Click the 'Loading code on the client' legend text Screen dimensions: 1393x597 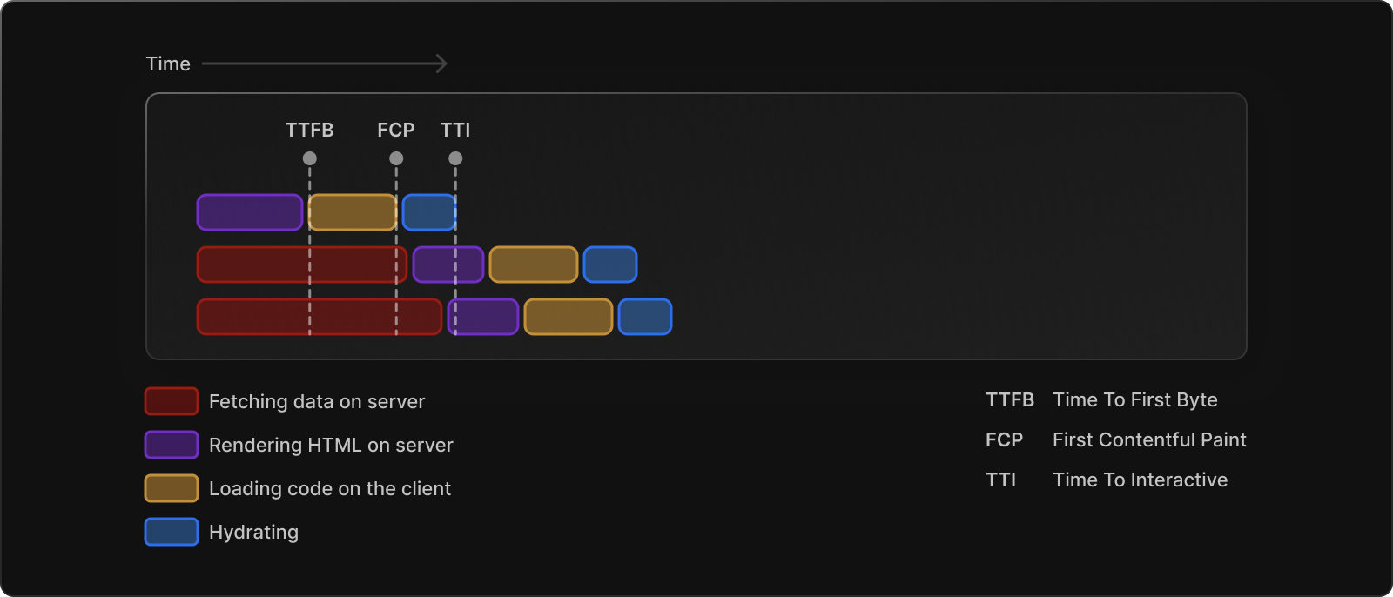tap(330, 488)
